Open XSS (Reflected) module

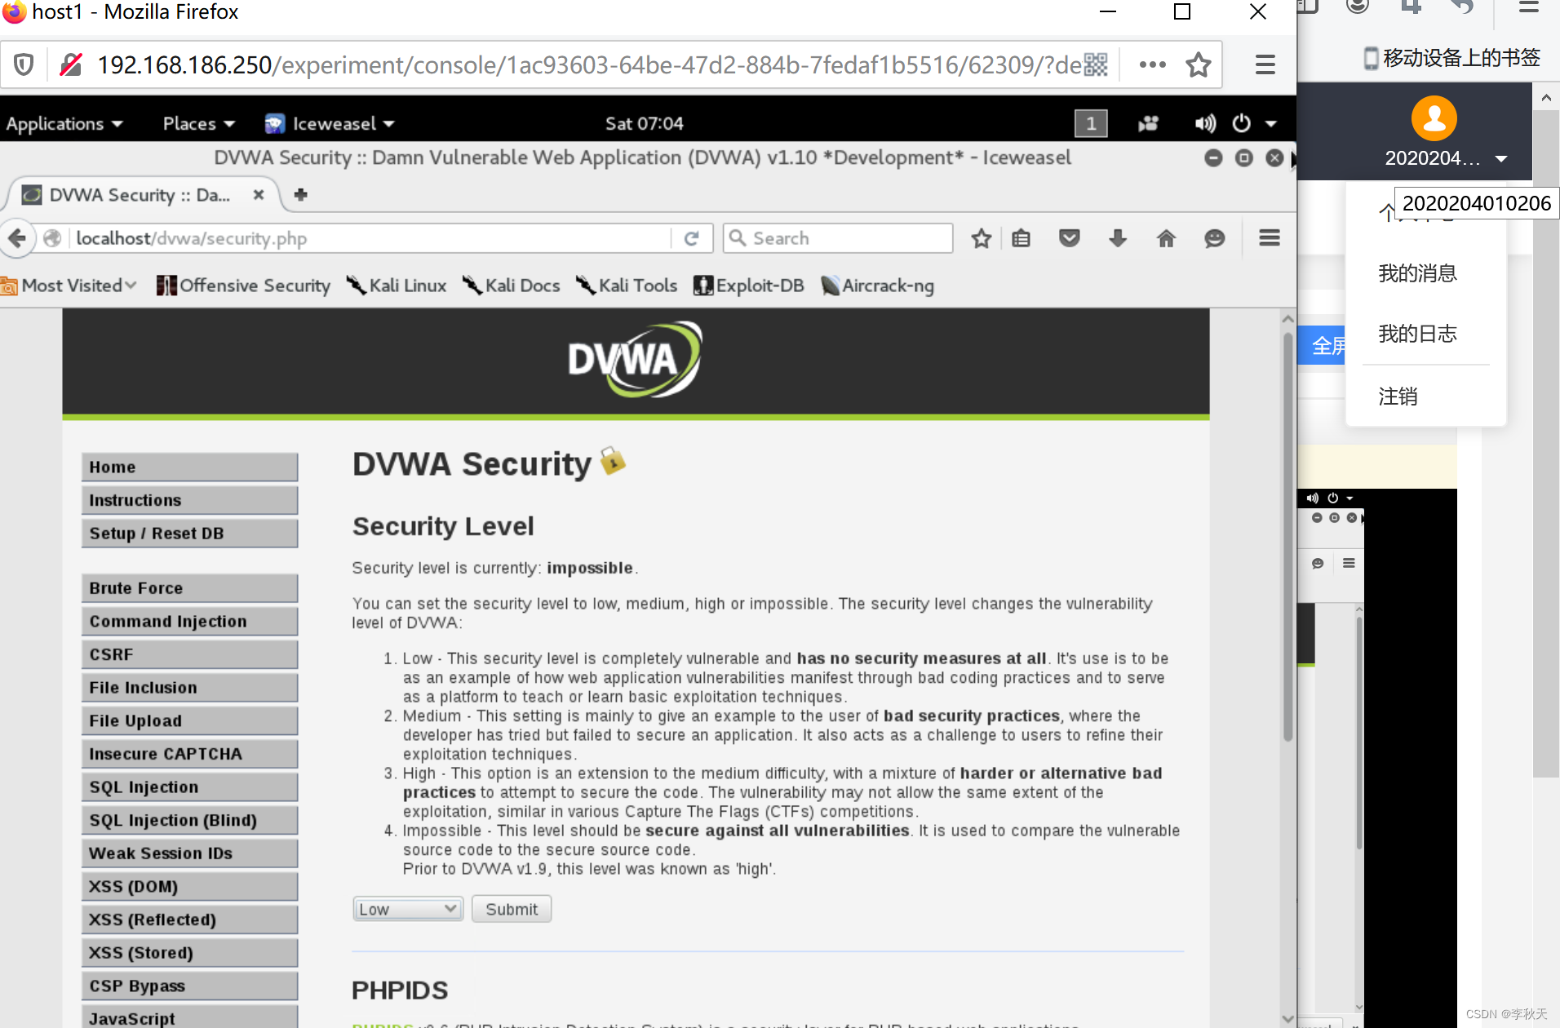coord(189,920)
